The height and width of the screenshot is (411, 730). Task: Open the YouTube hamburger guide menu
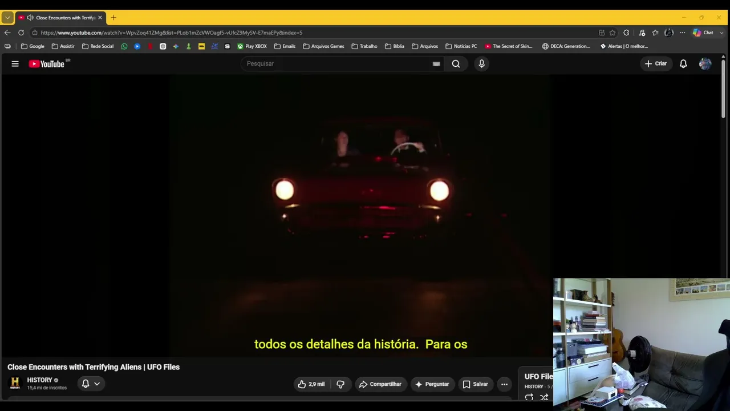[15, 64]
